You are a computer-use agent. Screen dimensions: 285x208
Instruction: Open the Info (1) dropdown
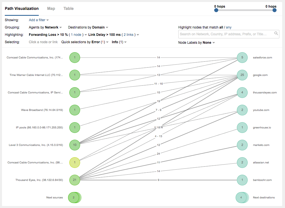click(x=119, y=42)
